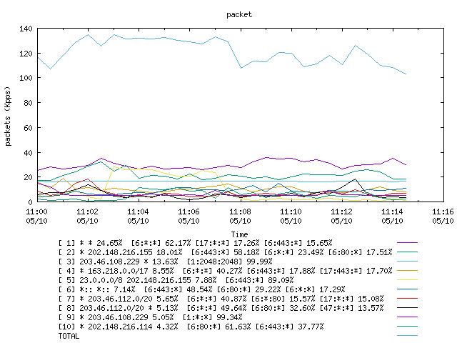Click the black line peak near 11:12

click(x=355, y=179)
